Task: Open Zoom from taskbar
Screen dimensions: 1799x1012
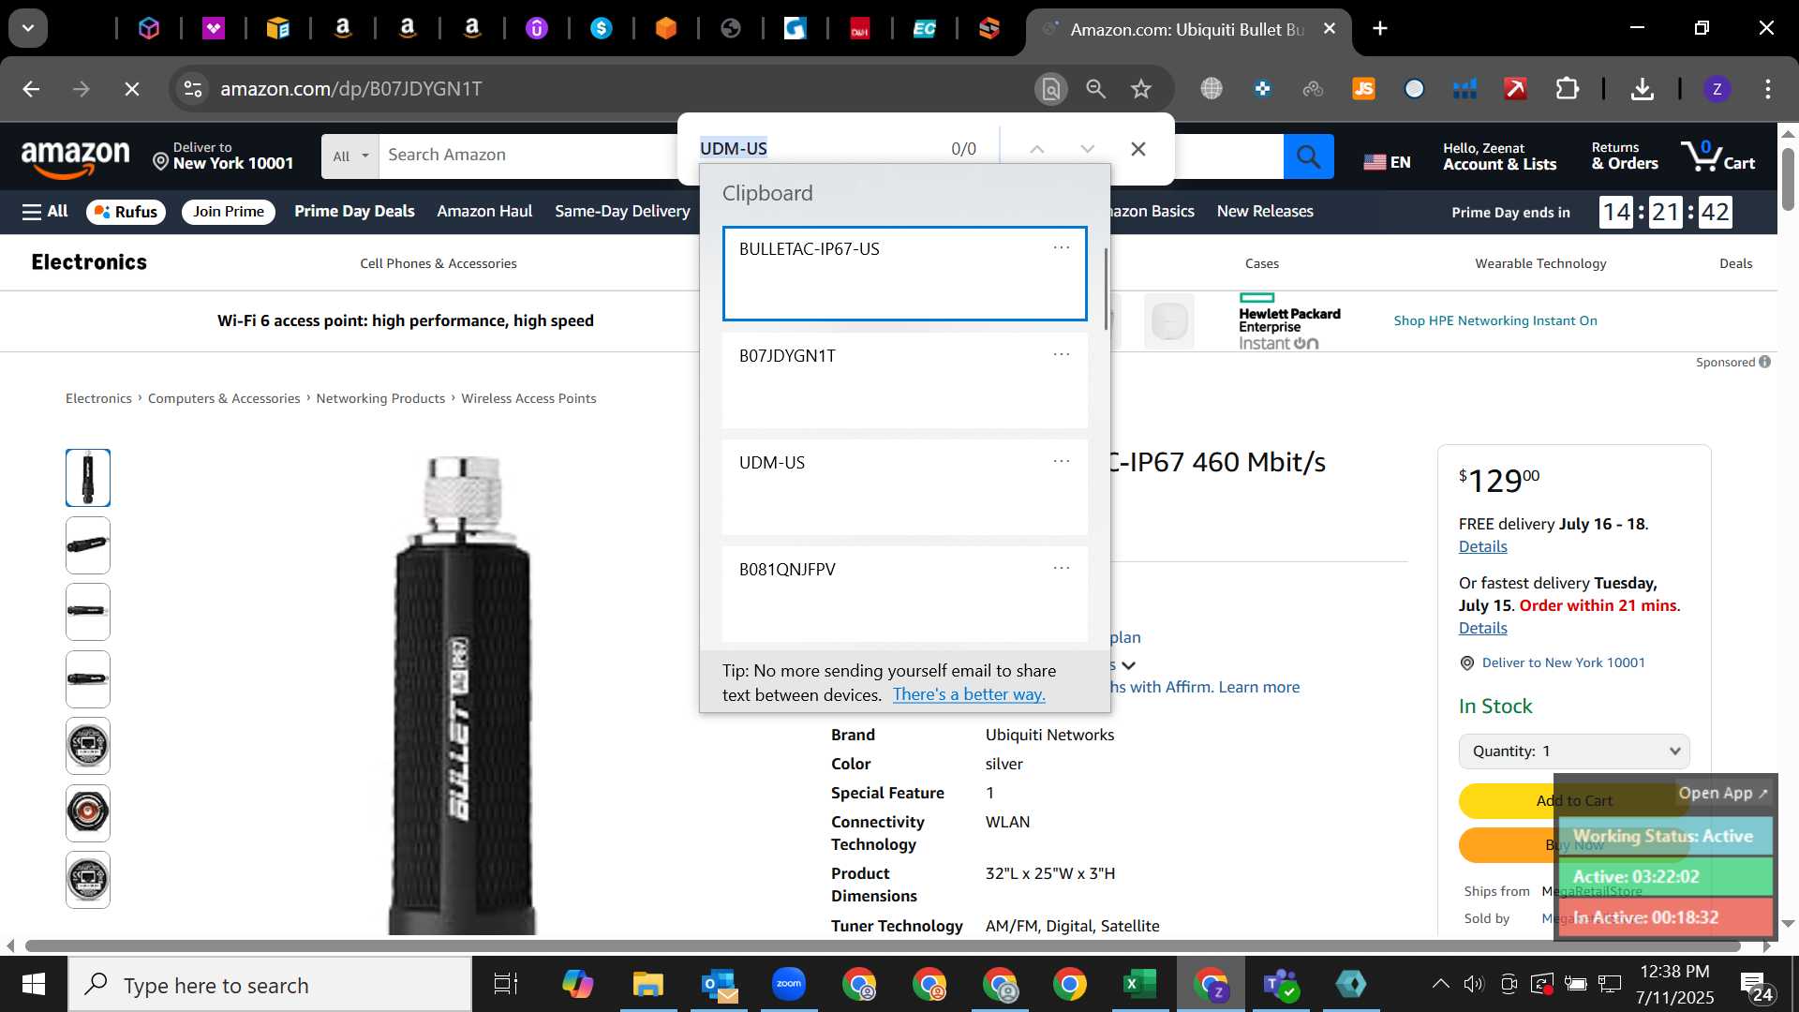Action: click(789, 984)
